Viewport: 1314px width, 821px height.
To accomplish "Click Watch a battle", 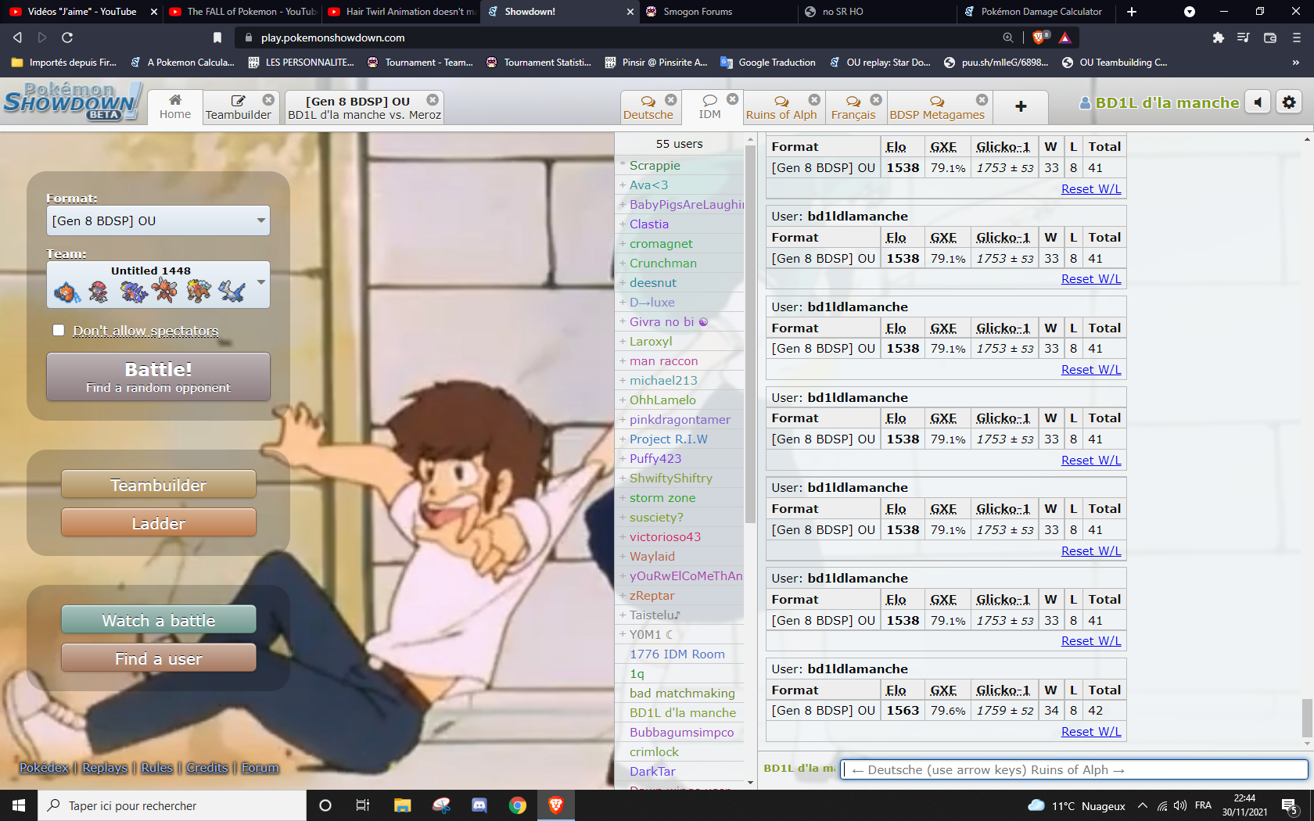I will pyautogui.click(x=158, y=620).
